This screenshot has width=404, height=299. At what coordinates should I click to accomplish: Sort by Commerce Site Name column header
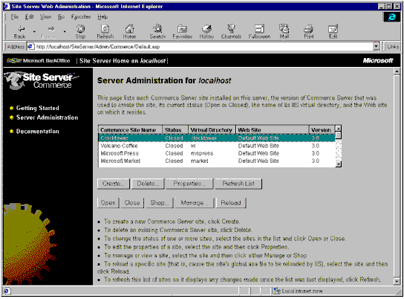pyautogui.click(x=130, y=129)
